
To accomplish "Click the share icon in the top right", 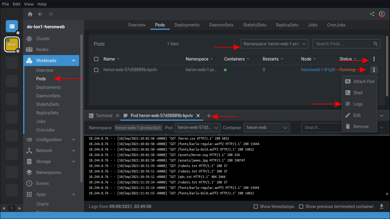I will click(372, 14).
